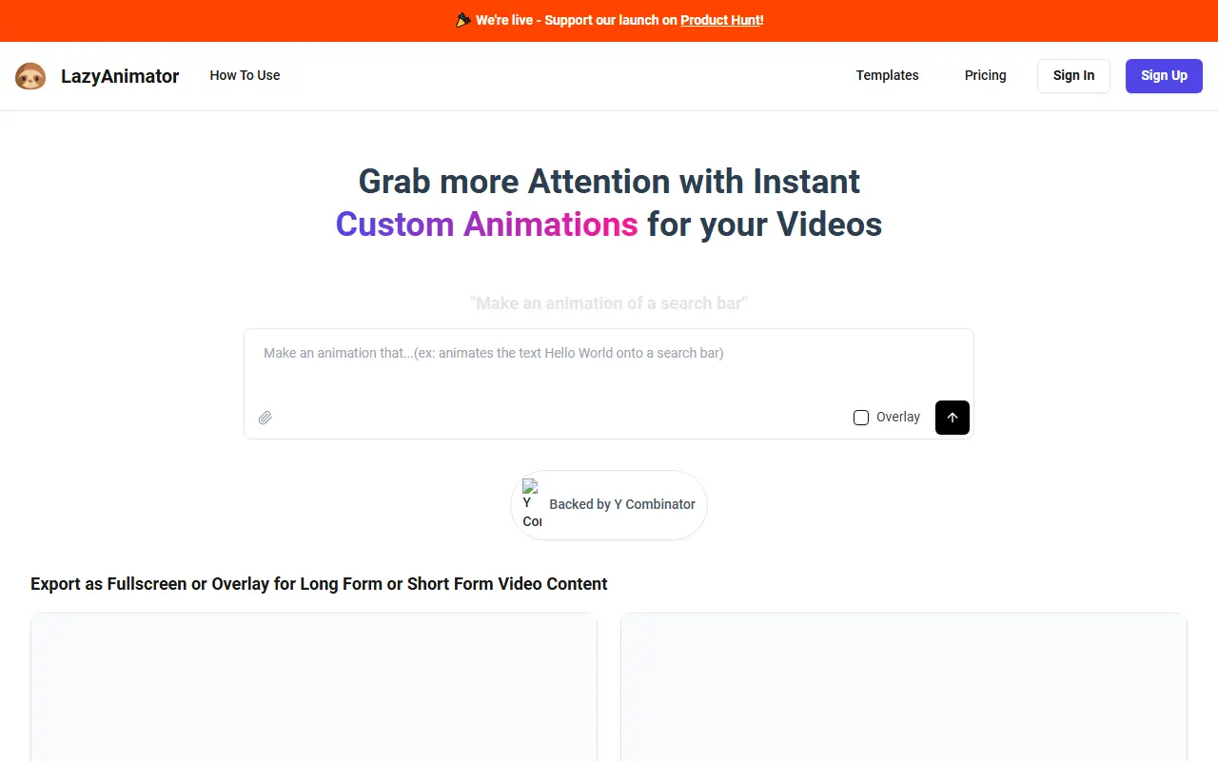Image resolution: width=1218 pixels, height=761 pixels.
Task: Click the Sign In button
Action: pos(1073,76)
